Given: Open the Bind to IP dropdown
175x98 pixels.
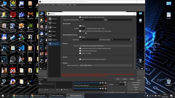Looking at the screenshot, I should pyautogui.click(x=106, y=46).
